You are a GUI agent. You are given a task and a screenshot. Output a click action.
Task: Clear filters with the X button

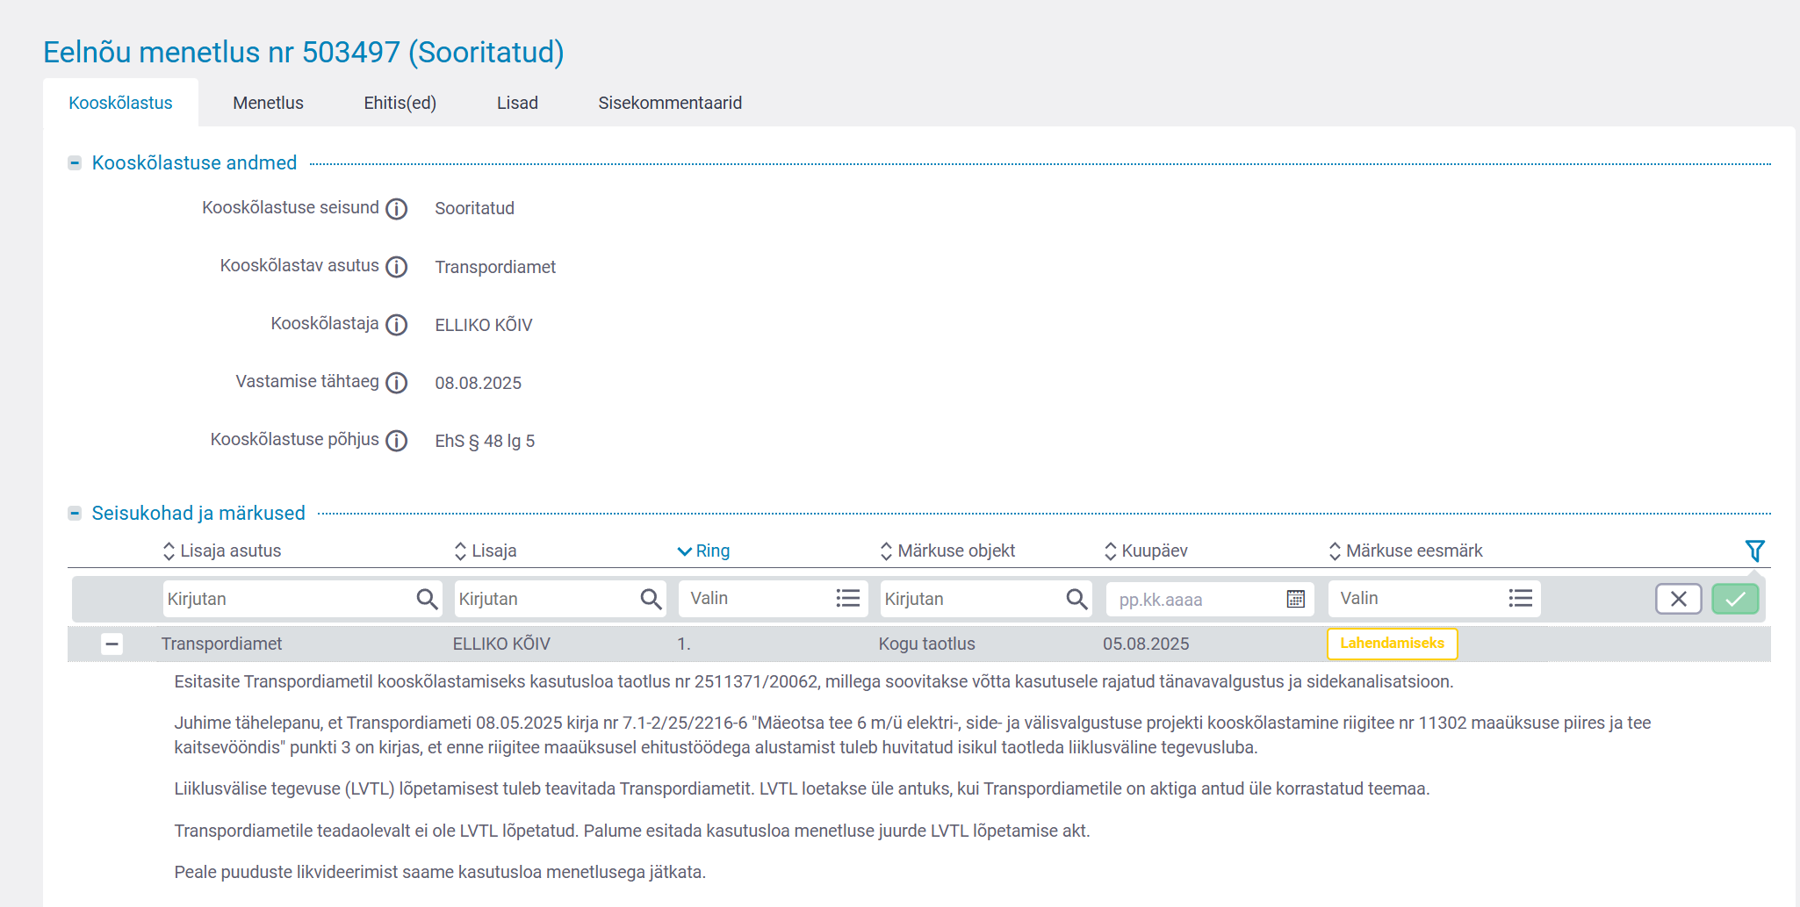(x=1679, y=599)
